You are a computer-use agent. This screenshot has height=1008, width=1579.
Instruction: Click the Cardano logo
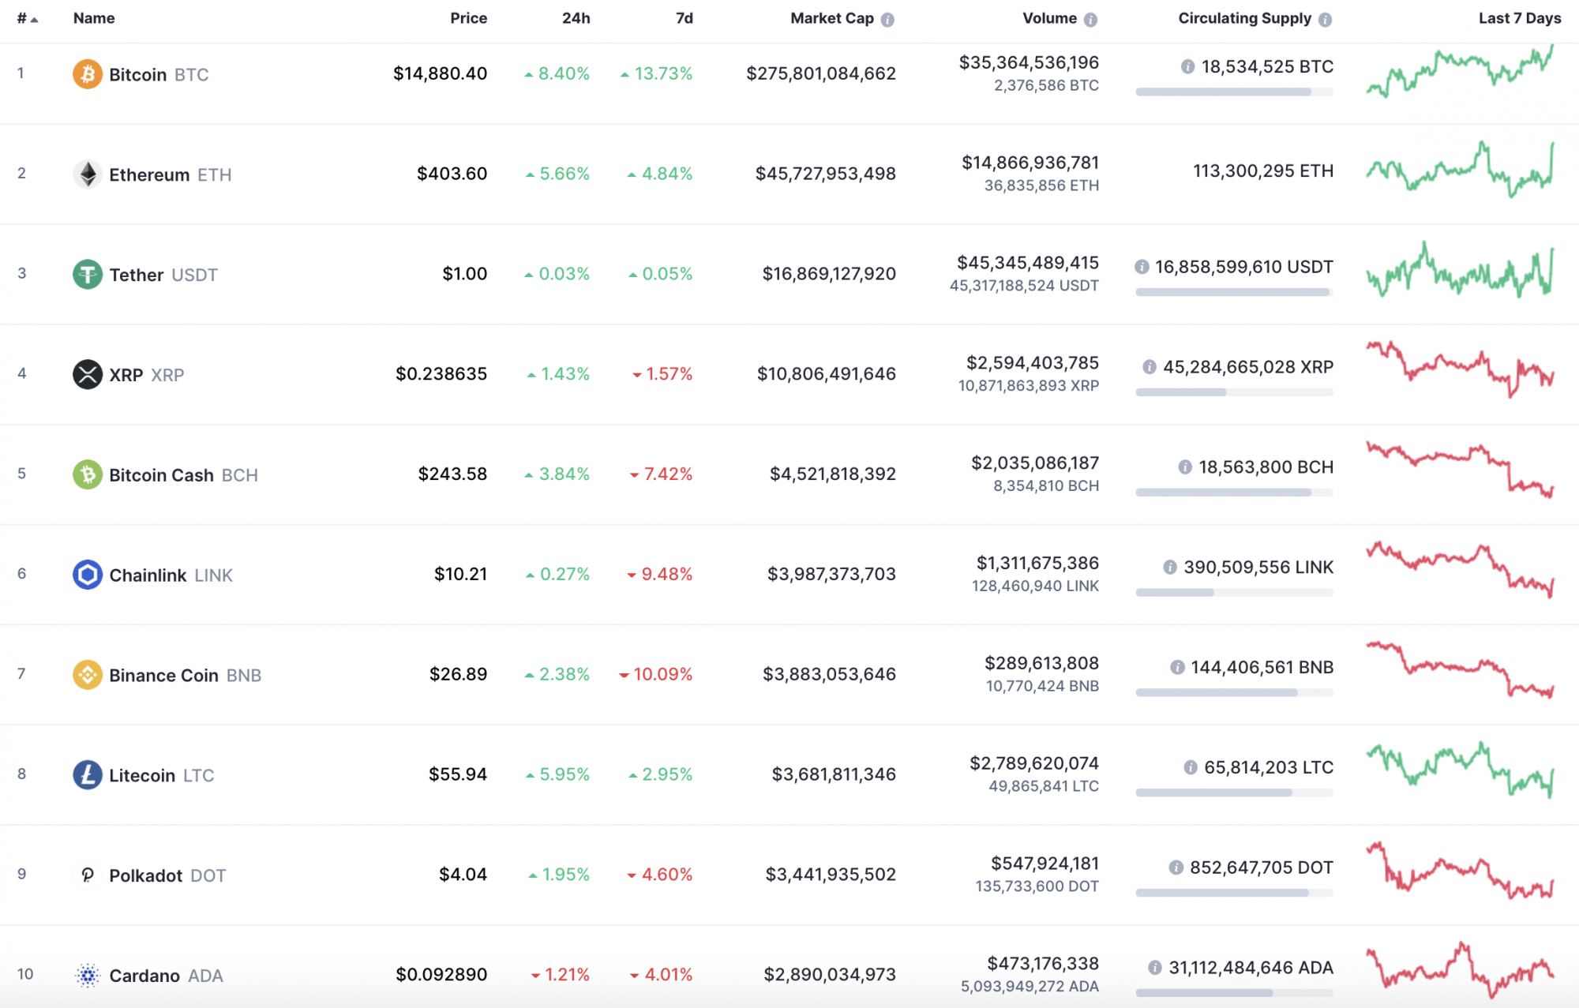[88, 976]
